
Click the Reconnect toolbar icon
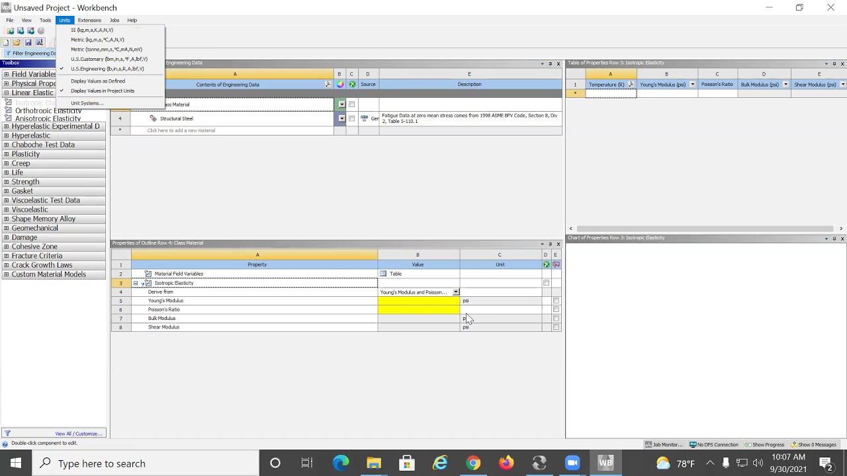tap(21, 31)
